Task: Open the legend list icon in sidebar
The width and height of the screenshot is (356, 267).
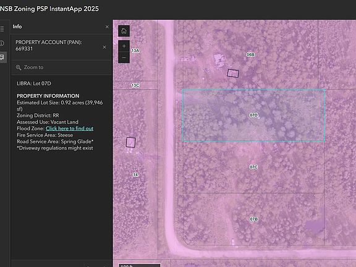Action: click(x=2, y=29)
